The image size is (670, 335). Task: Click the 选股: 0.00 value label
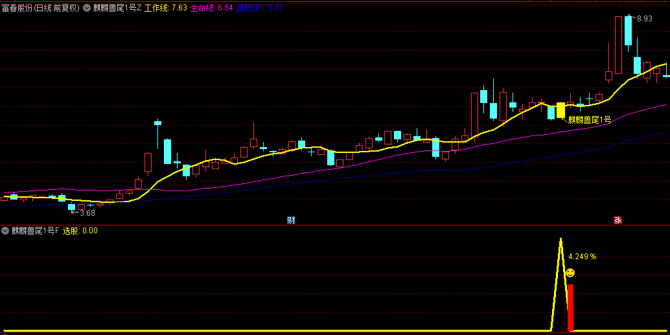[x=80, y=231]
